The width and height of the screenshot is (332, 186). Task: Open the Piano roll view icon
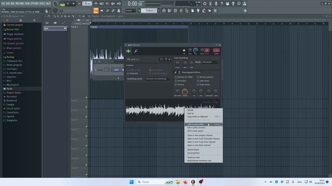click(170, 10)
